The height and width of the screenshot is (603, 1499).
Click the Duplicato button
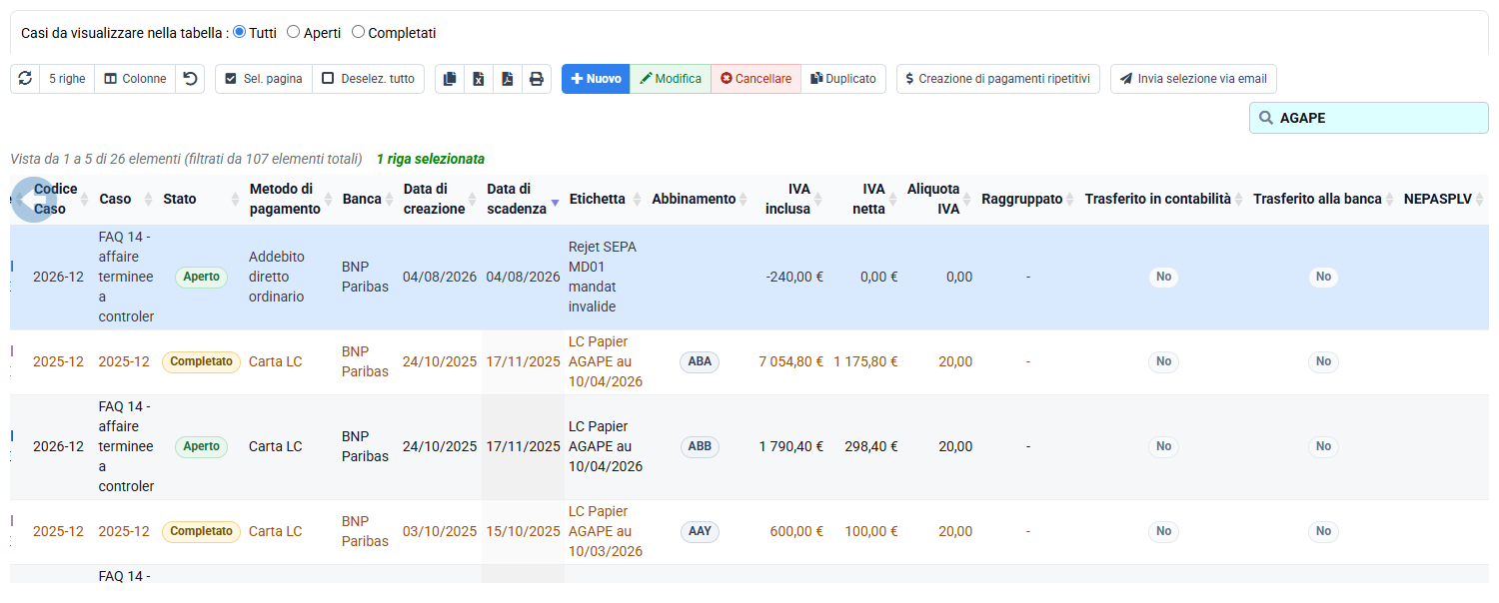pyautogui.click(x=843, y=79)
